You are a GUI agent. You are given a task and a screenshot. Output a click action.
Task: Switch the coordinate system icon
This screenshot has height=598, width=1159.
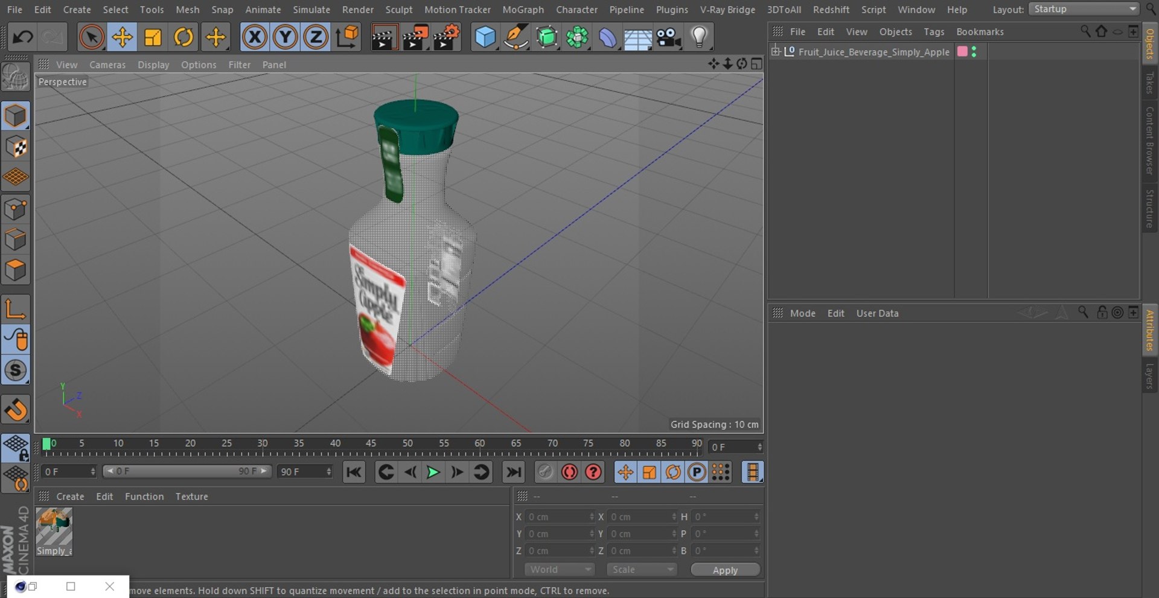point(347,37)
